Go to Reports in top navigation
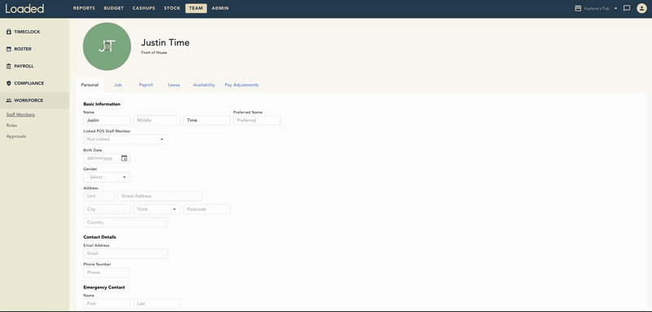652x312 pixels. pos(84,8)
